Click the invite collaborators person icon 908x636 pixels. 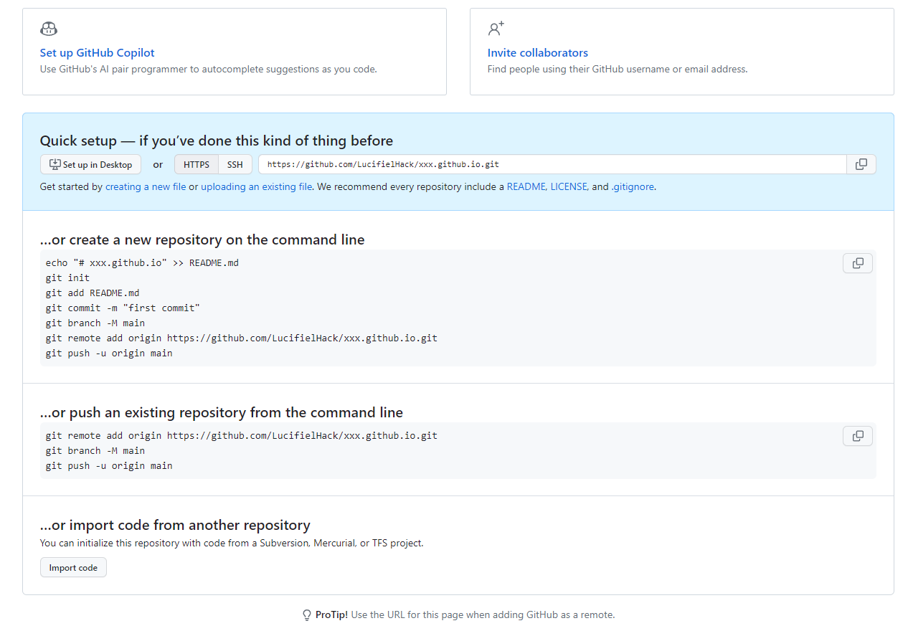[x=496, y=29]
